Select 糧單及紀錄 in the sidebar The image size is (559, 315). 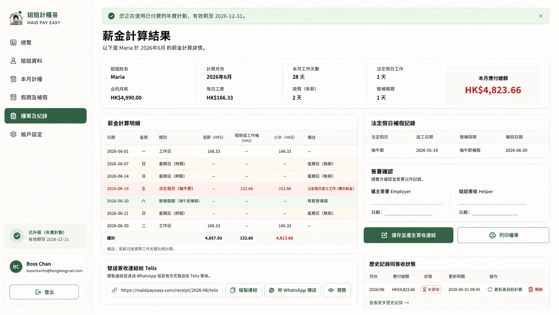click(45, 116)
